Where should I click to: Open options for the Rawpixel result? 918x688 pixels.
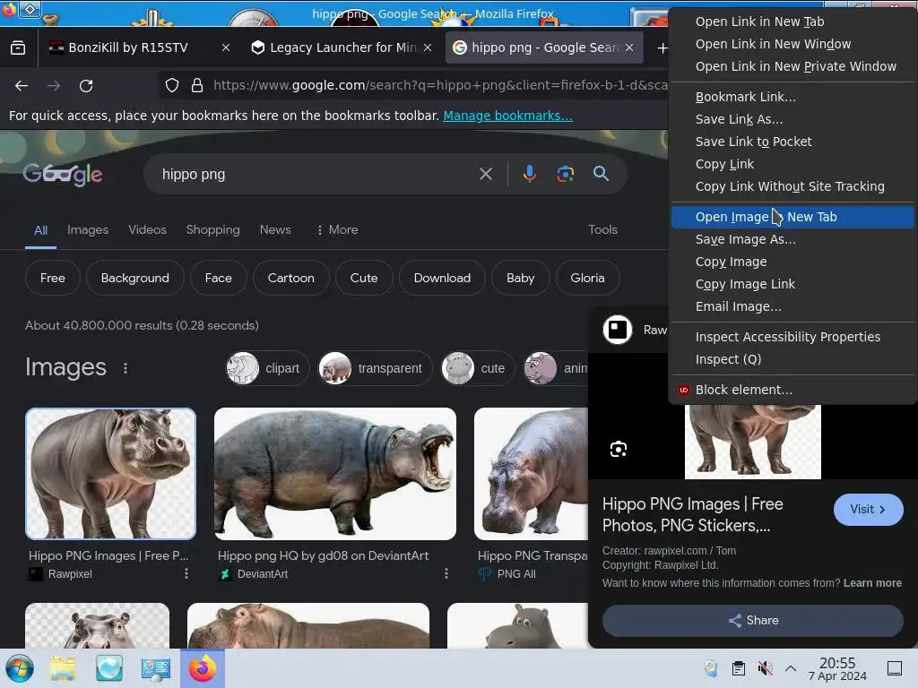point(186,573)
